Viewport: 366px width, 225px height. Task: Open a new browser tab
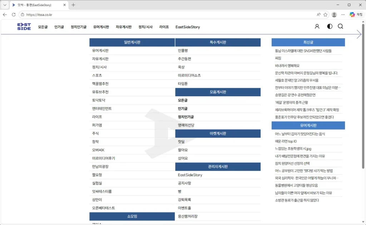coord(73,5)
